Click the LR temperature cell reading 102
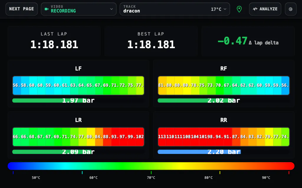Image resolution: width=302 pixels, height=188 pixels. click(140, 137)
